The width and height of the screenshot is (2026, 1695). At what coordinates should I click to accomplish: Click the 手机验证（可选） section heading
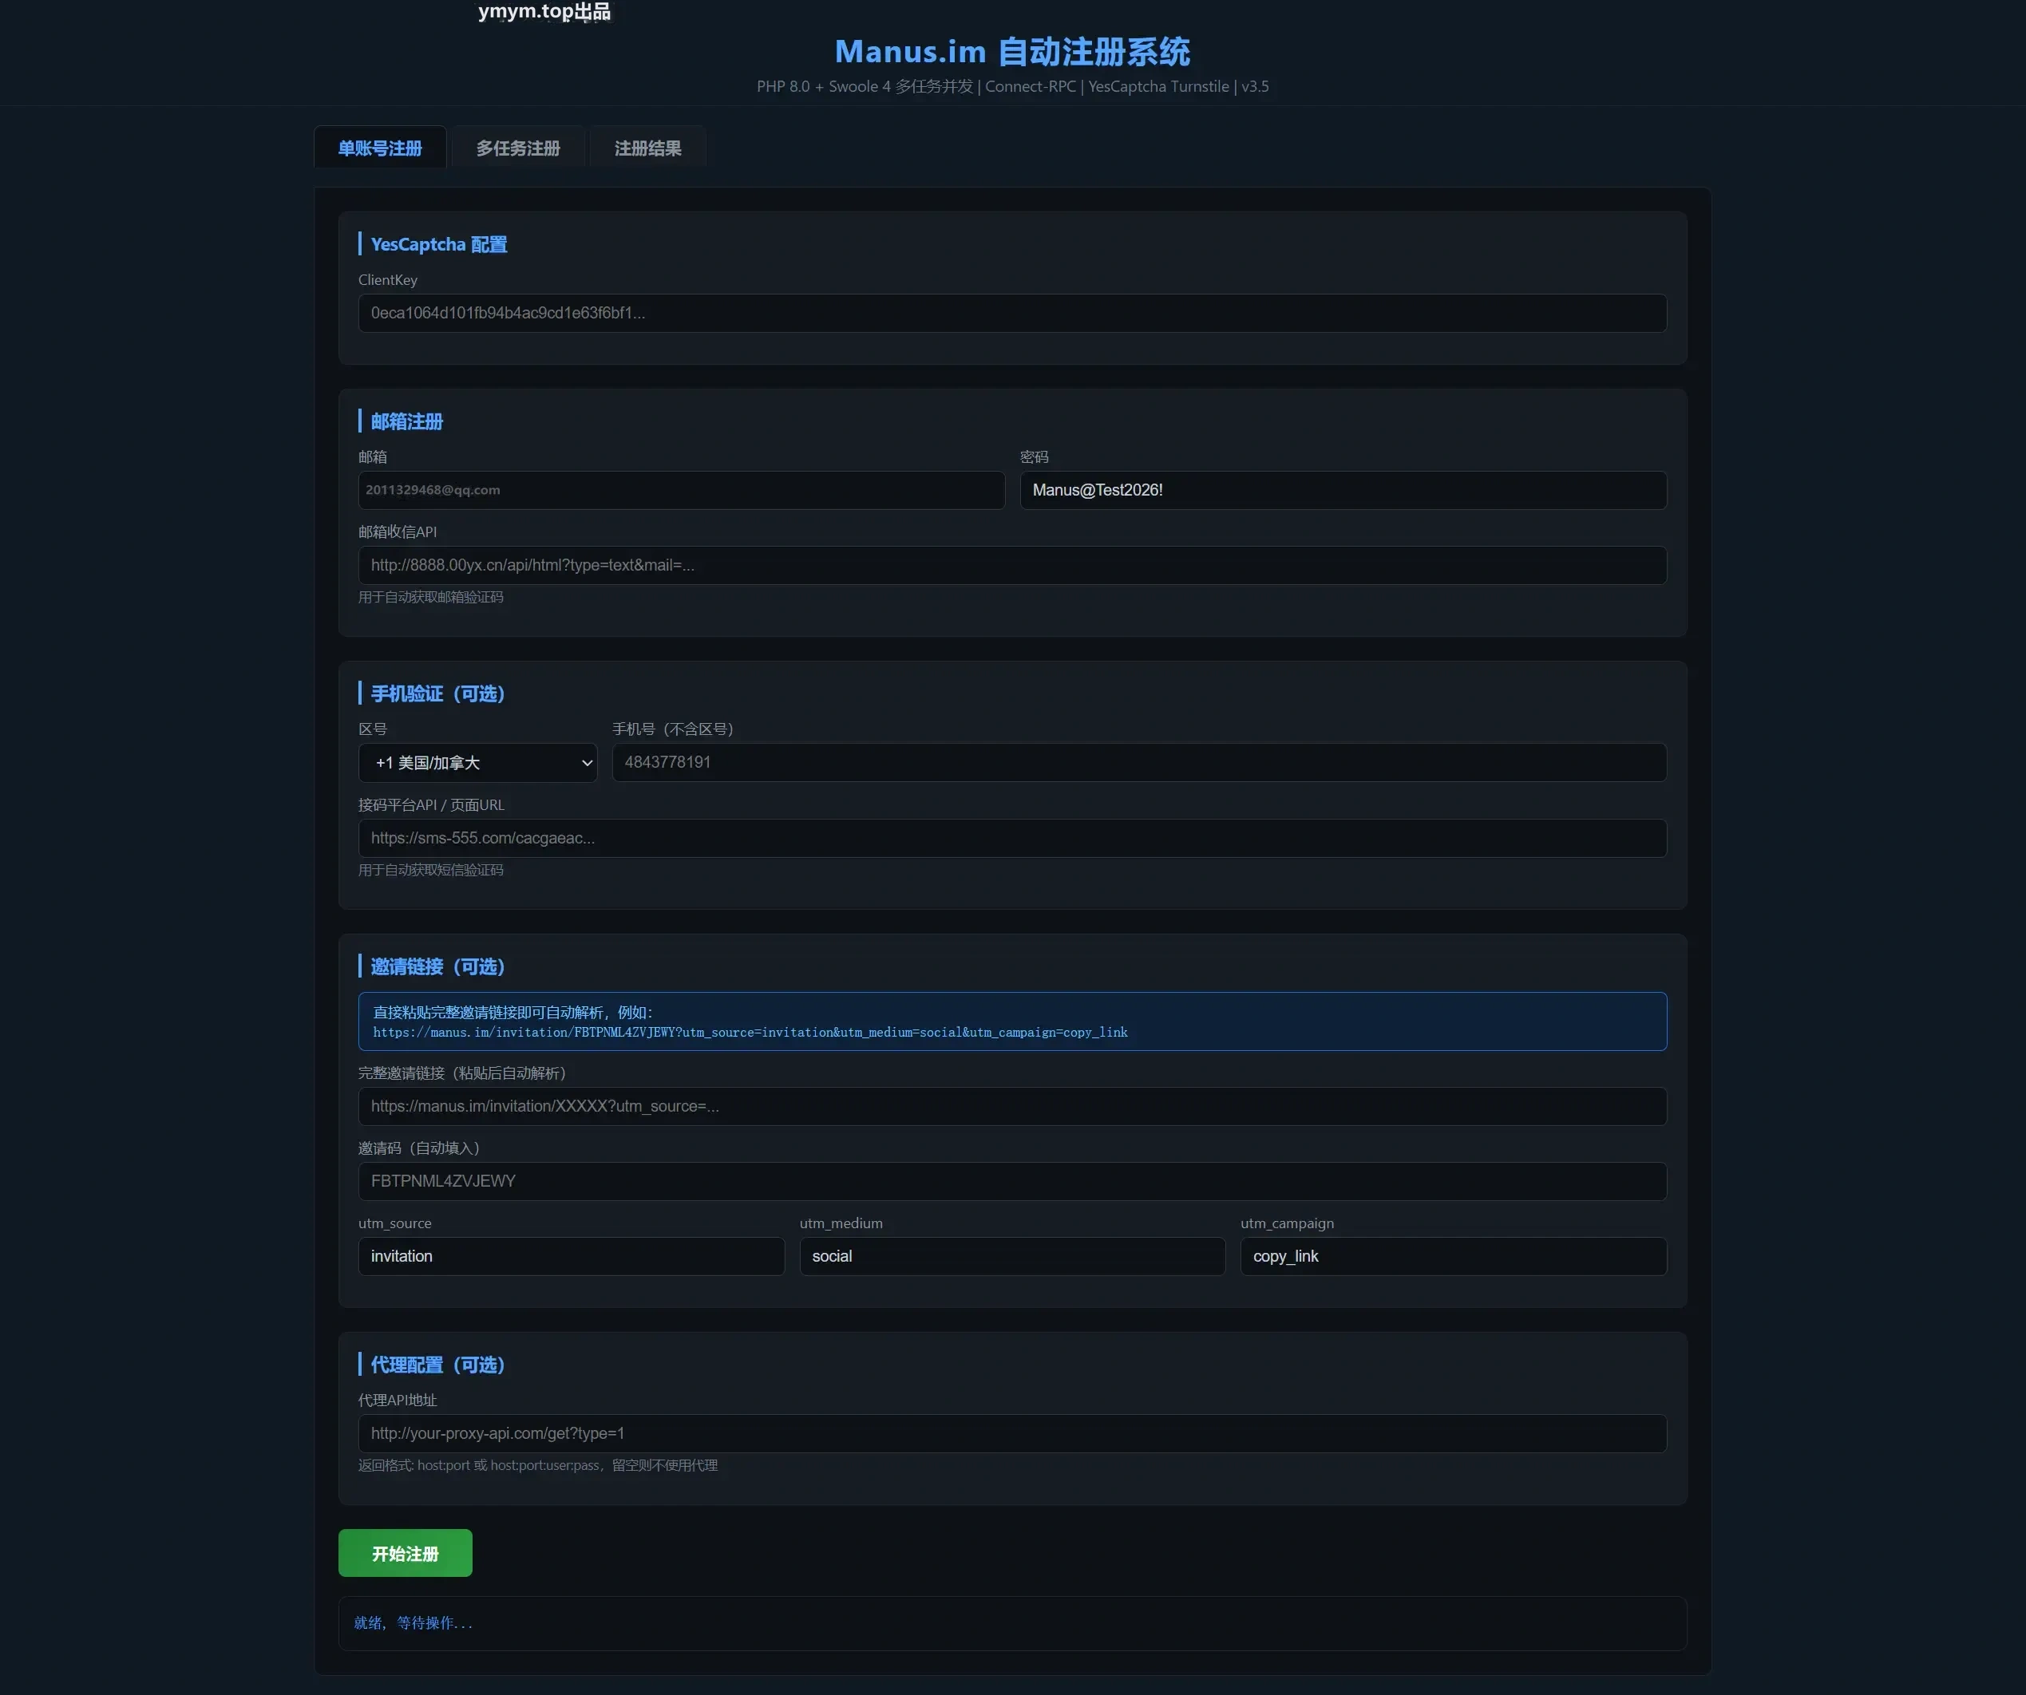(438, 693)
